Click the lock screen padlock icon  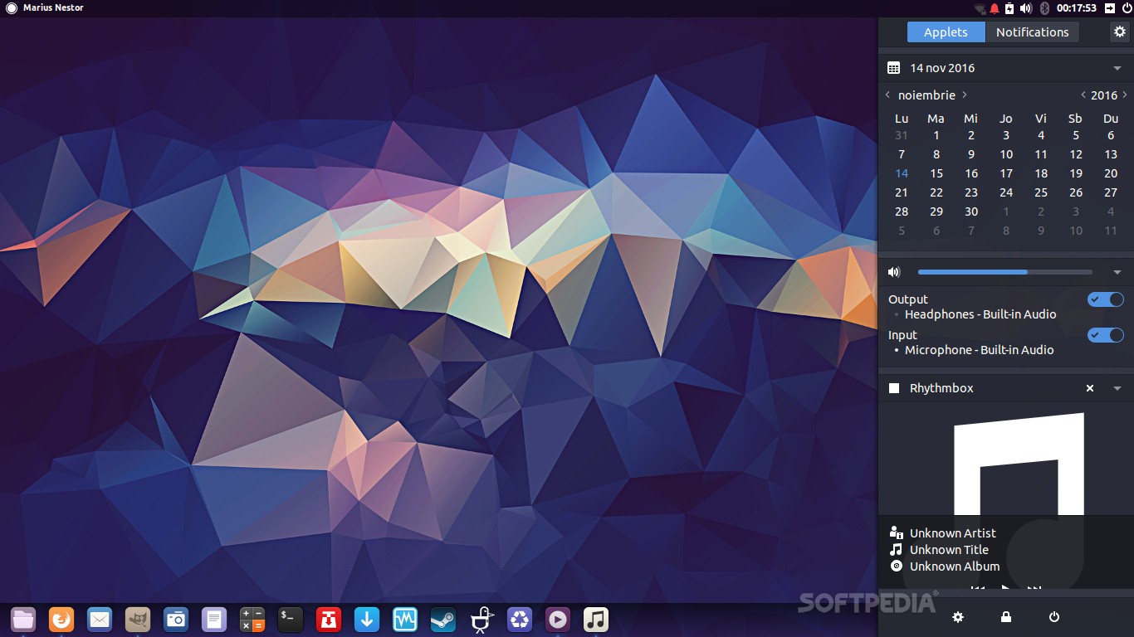tap(1005, 617)
